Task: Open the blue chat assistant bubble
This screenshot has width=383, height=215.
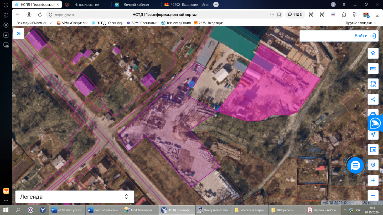Action: [355, 165]
